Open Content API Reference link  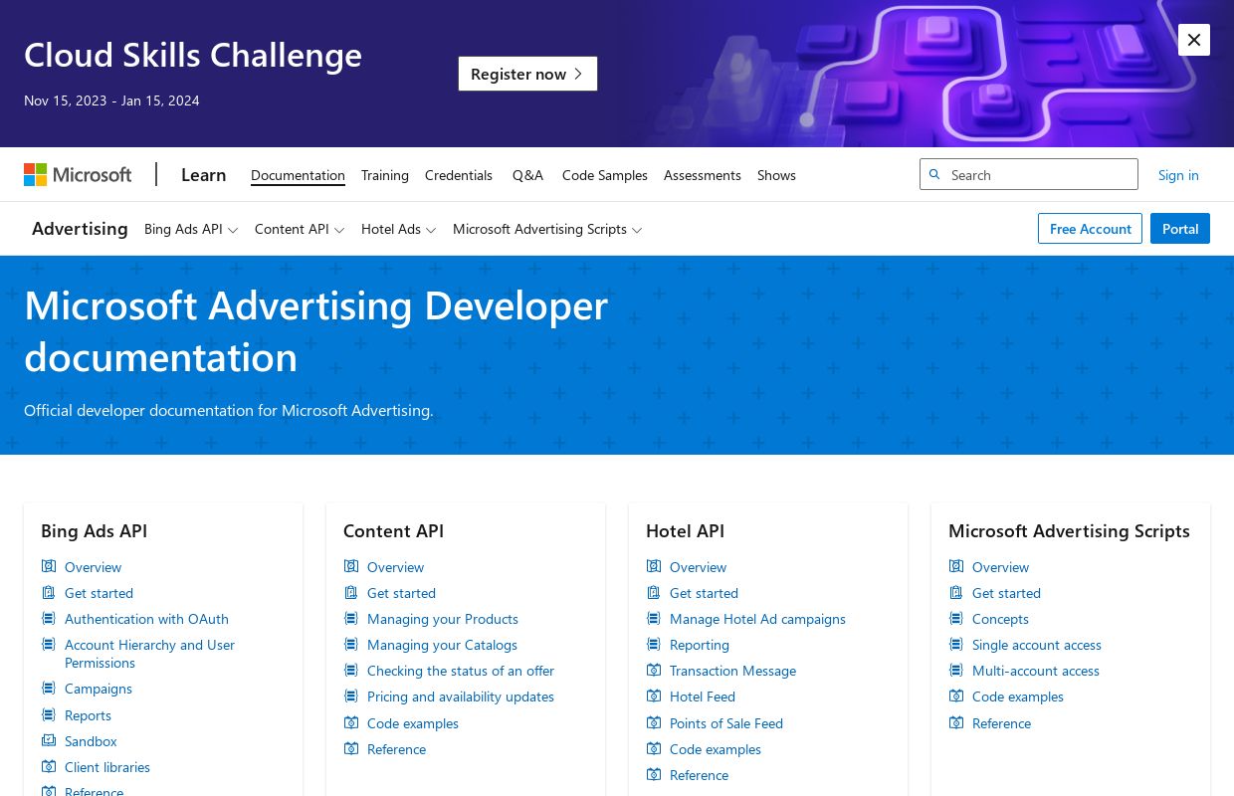click(396, 749)
